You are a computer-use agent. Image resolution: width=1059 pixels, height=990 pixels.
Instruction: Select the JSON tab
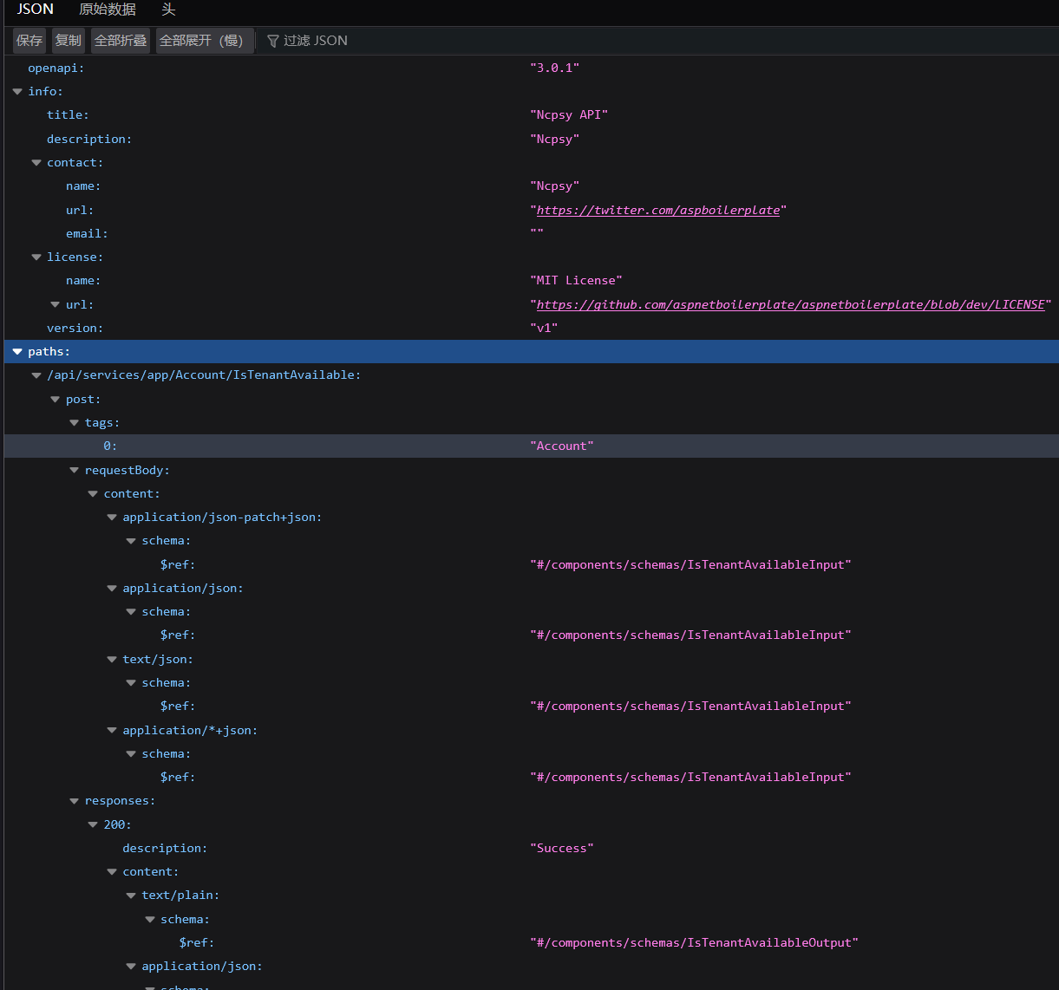tap(36, 10)
